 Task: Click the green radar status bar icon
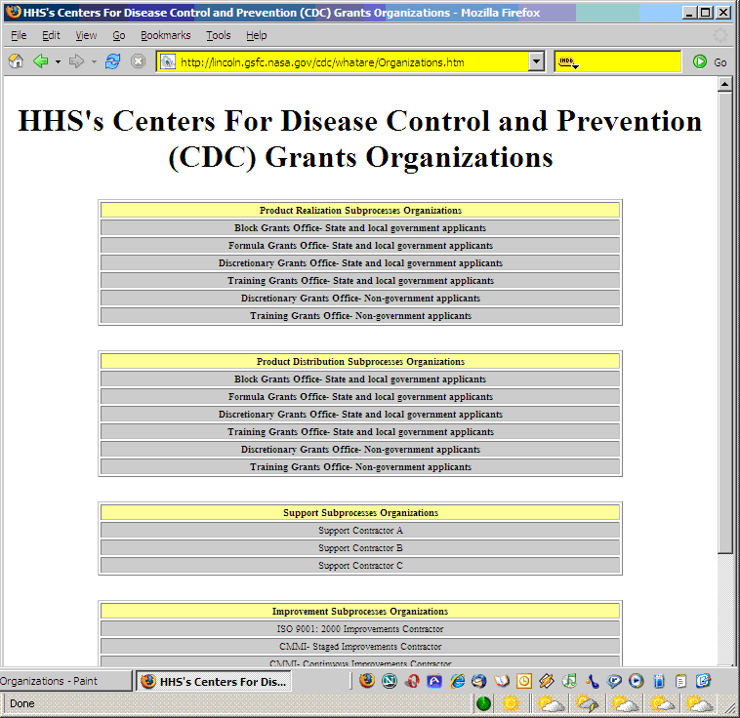pos(484,703)
